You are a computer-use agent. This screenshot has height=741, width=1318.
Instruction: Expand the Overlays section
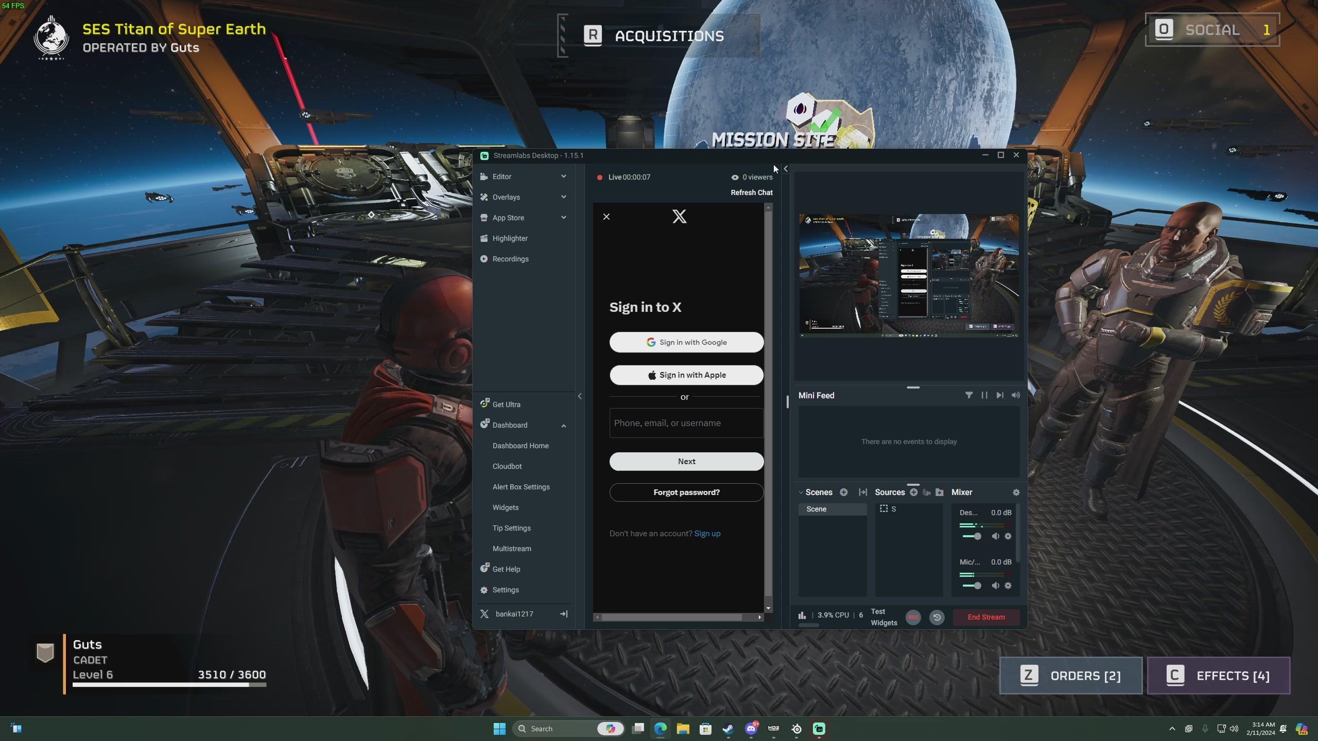click(563, 197)
